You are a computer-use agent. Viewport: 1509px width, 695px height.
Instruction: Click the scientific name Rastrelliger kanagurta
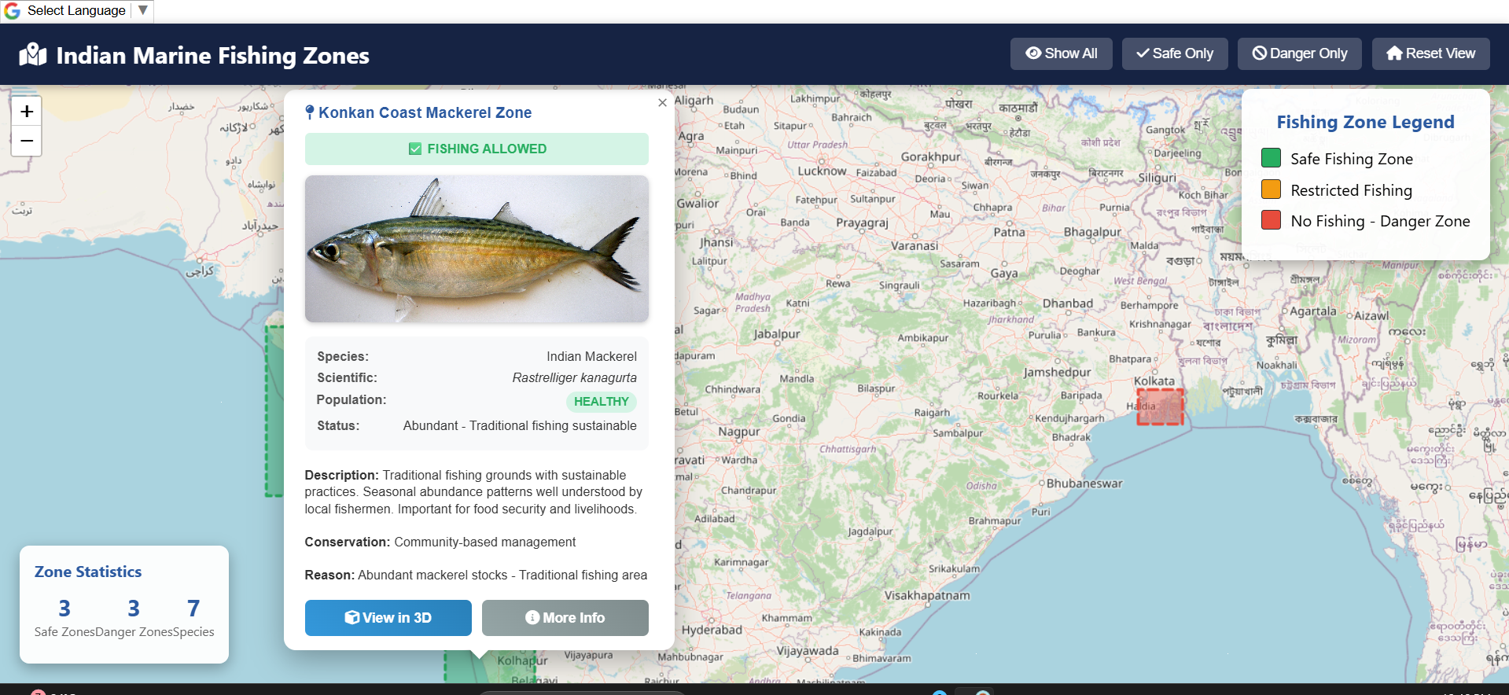(574, 378)
